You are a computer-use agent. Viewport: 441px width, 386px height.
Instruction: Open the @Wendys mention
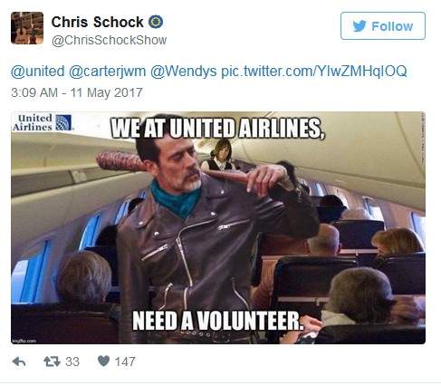(x=184, y=72)
